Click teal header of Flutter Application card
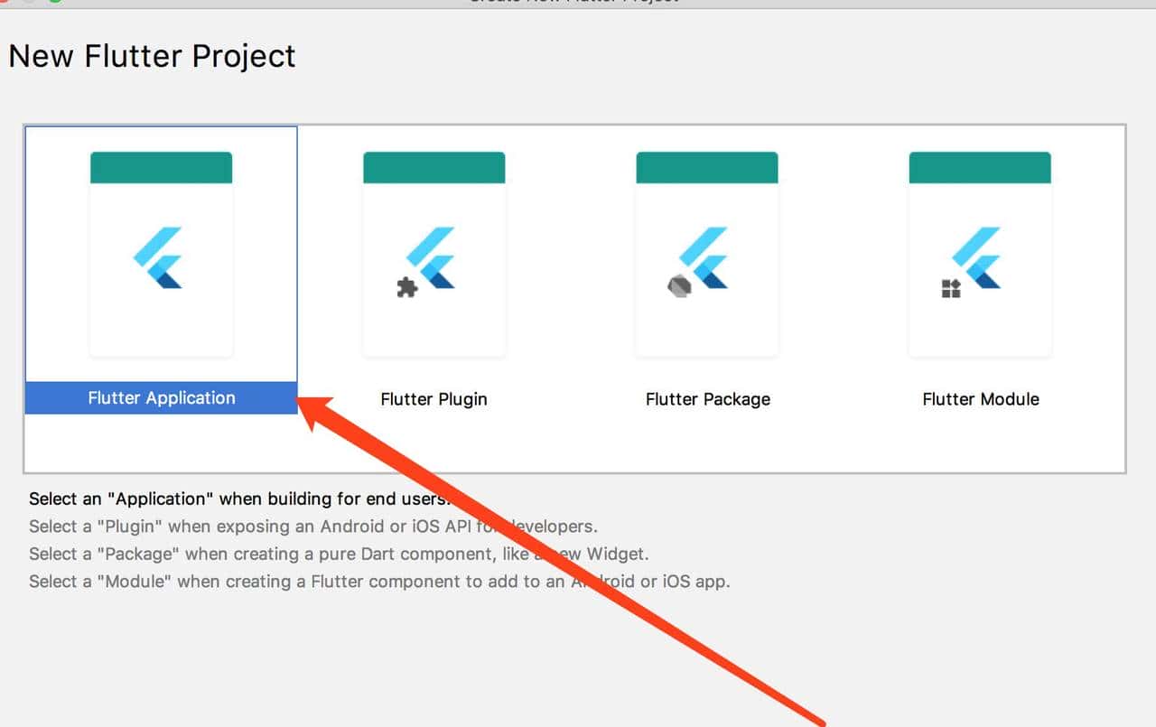The width and height of the screenshot is (1156, 727). point(161,168)
